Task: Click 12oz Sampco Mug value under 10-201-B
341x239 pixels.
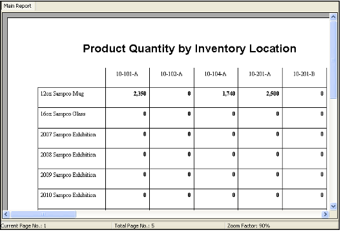Action: (x=322, y=94)
